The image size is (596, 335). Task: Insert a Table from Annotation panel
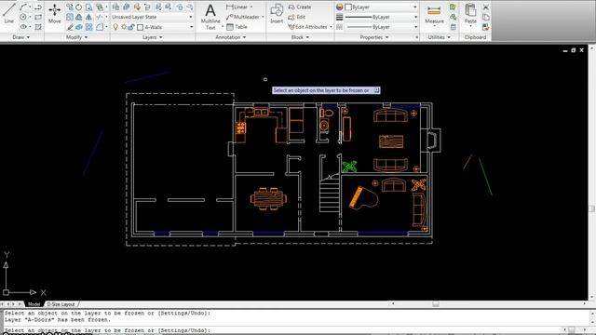237,27
